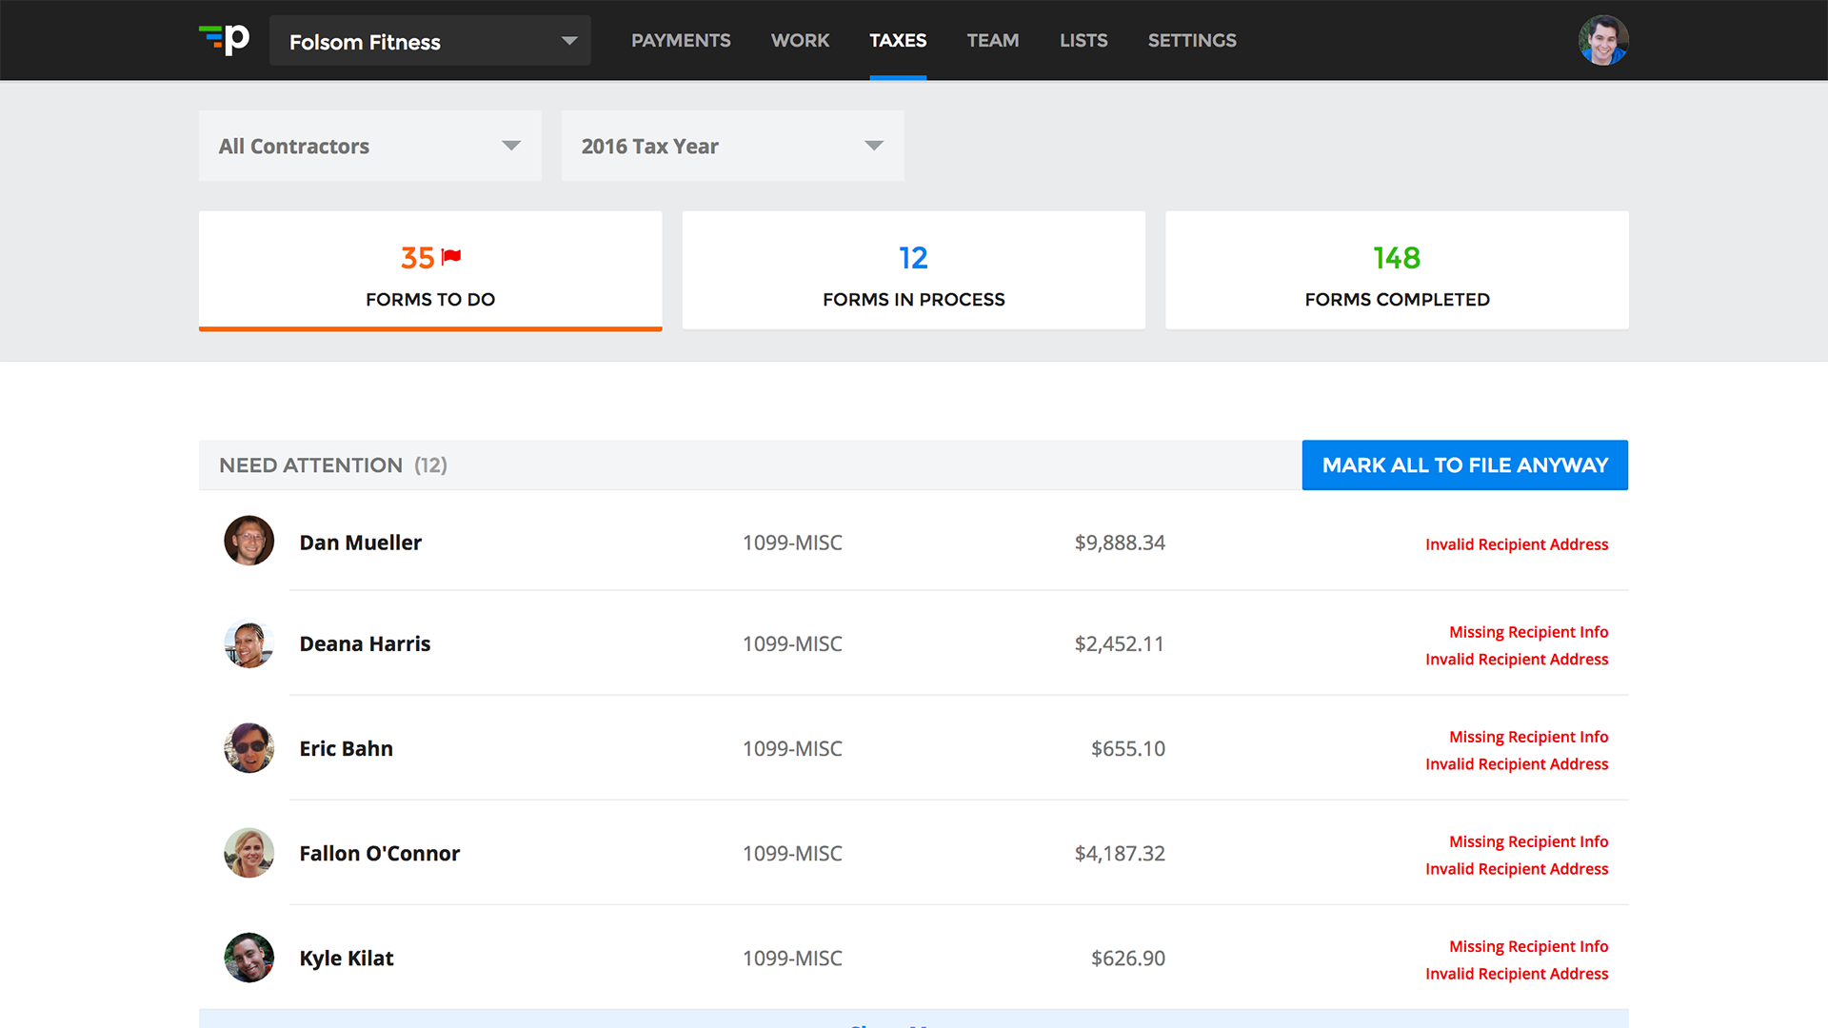Click the red flag next to 35
The image size is (1828, 1028).
point(451,256)
